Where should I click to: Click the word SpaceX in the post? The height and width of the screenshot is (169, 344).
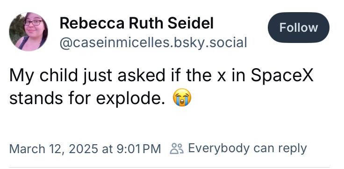tap(282, 76)
